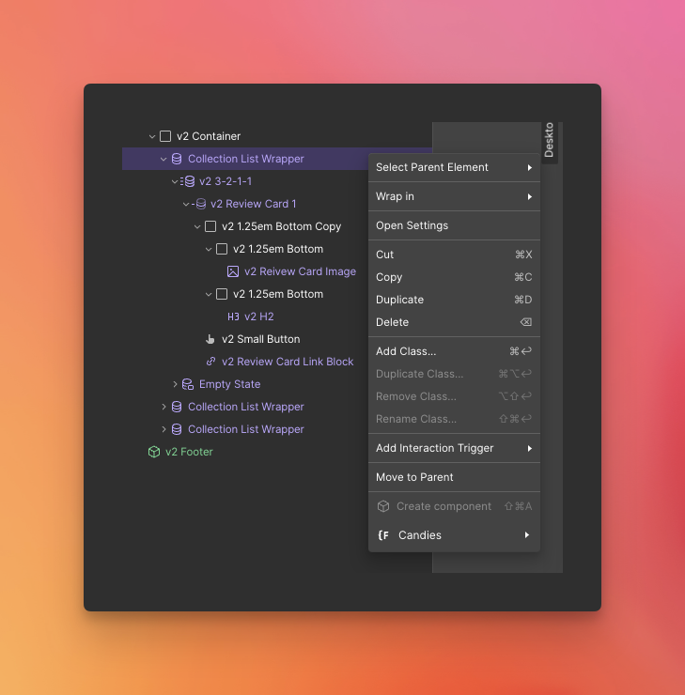Click the image icon of v2 Reivew Card Image

click(233, 271)
